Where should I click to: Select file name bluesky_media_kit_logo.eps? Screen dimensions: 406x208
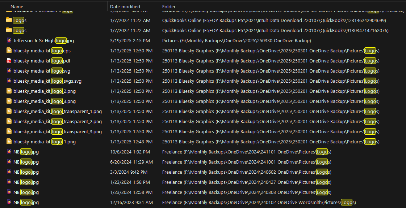[x=42, y=51]
